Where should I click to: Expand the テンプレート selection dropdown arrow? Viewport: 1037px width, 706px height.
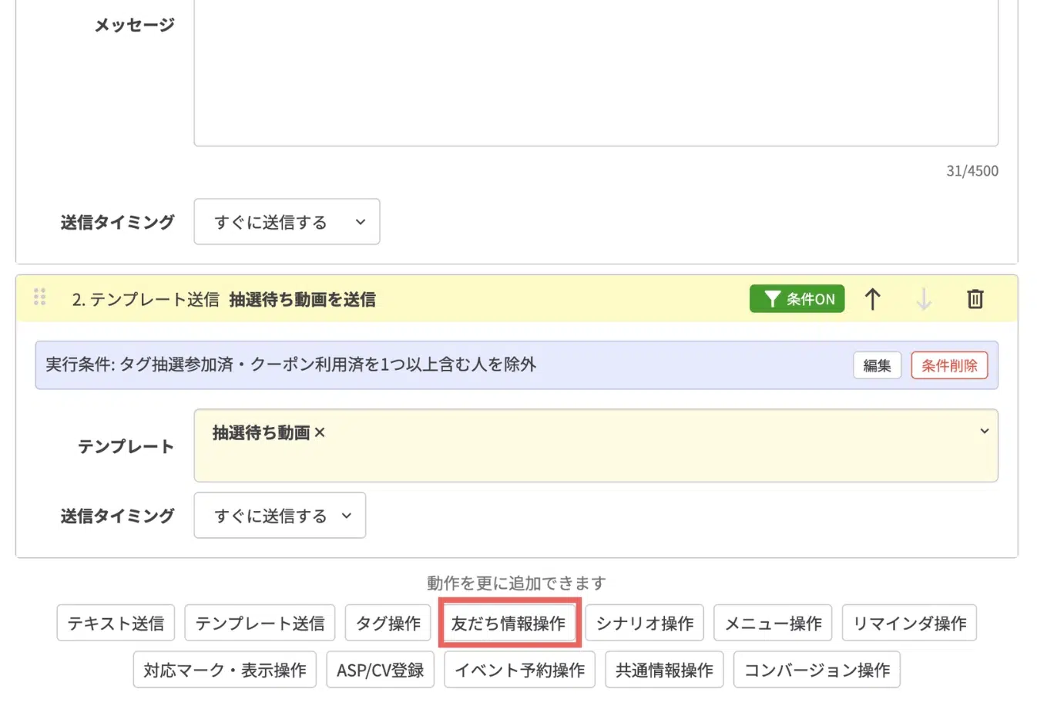point(984,431)
